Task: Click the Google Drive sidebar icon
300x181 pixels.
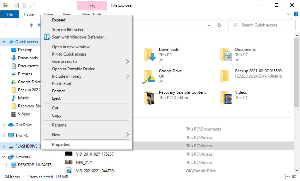Action: point(14,82)
